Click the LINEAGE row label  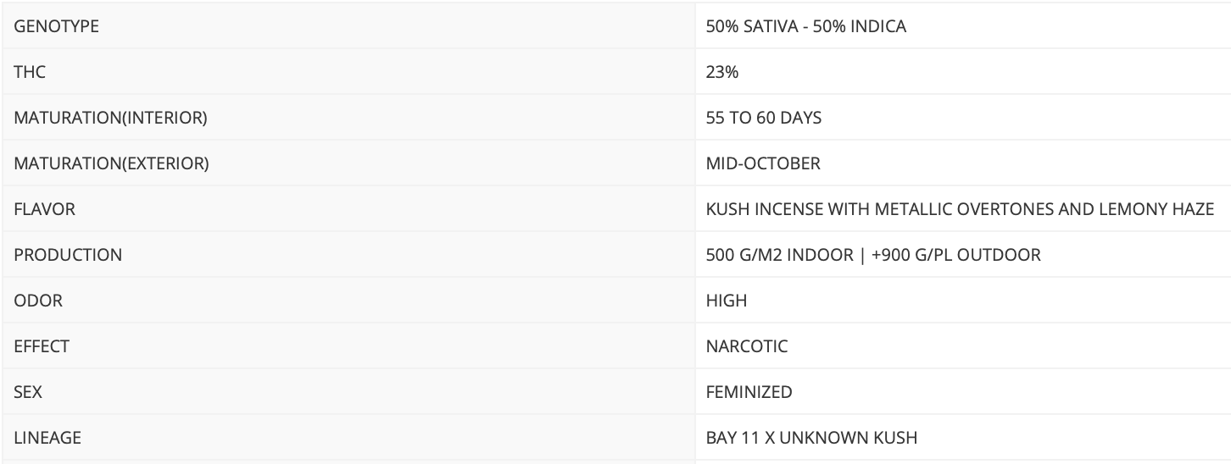47,438
